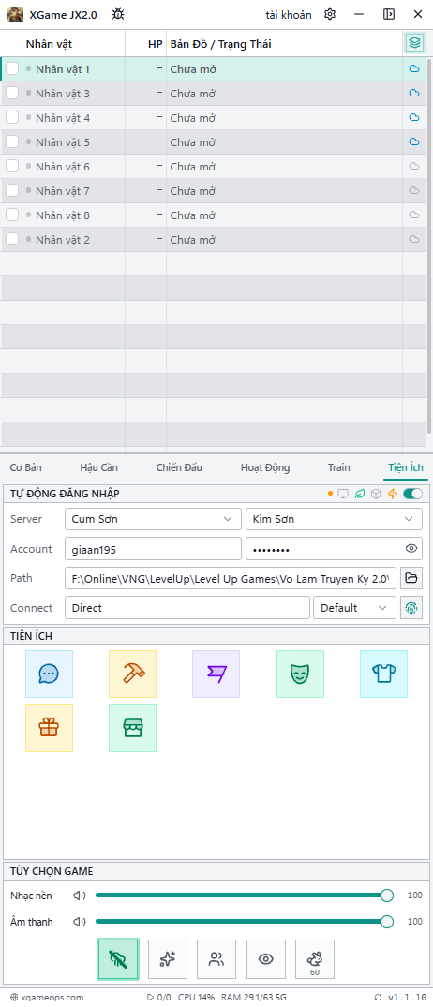Toggle the side panel layout icon
The width and height of the screenshot is (433, 1007).
[x=389, y=14]
